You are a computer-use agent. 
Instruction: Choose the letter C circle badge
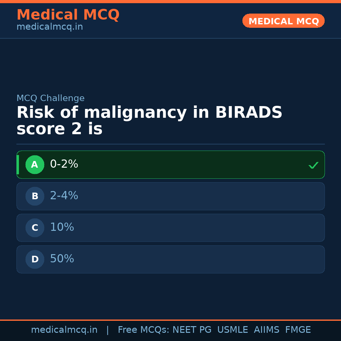point(35,228)
